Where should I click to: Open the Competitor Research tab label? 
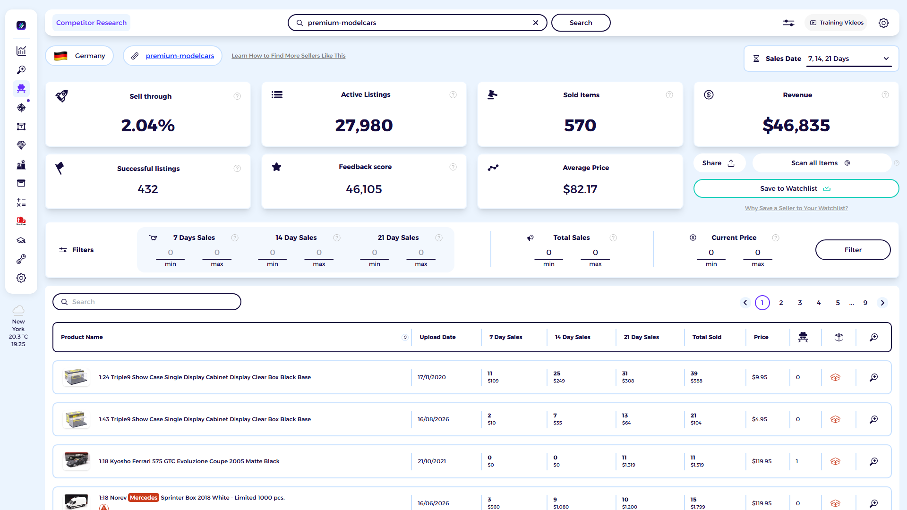tap(91, 23)
